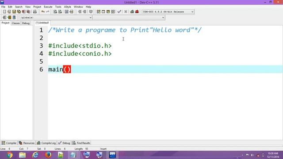Open the AStyle menu

(68, 7)
